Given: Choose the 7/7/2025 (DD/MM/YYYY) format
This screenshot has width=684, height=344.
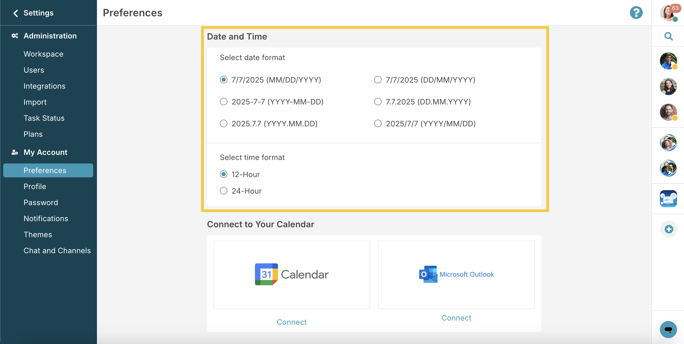Looking at the screenshot, I should pyautogui.click(x=378, y=79).
